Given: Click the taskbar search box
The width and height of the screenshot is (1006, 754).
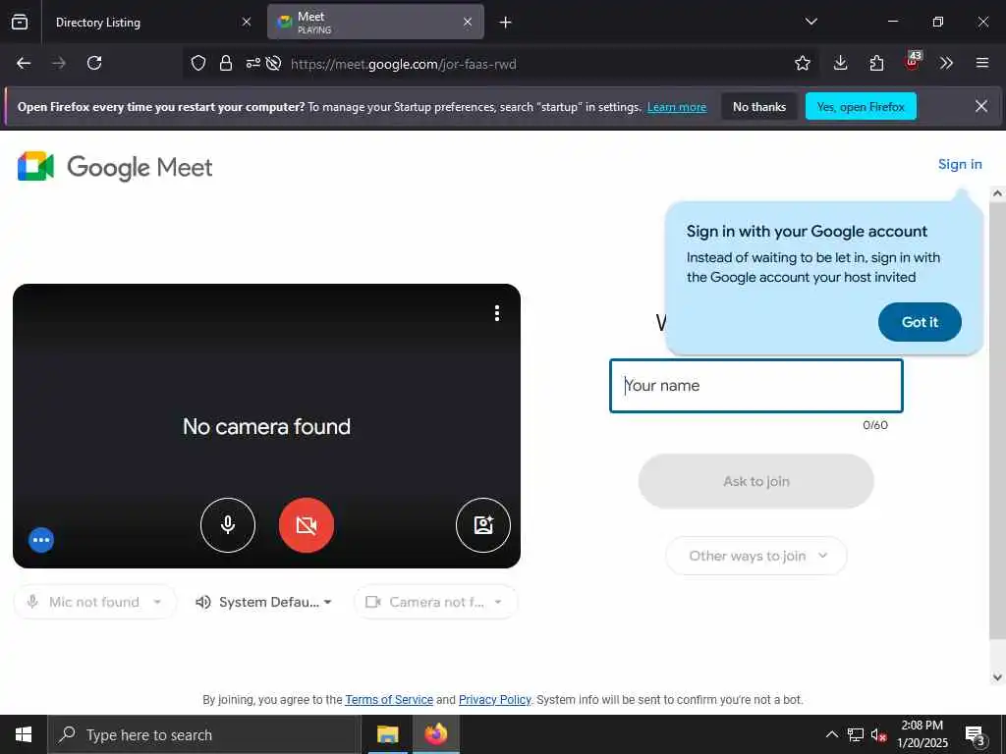Looking at the screenshot, I should (204, 734).
